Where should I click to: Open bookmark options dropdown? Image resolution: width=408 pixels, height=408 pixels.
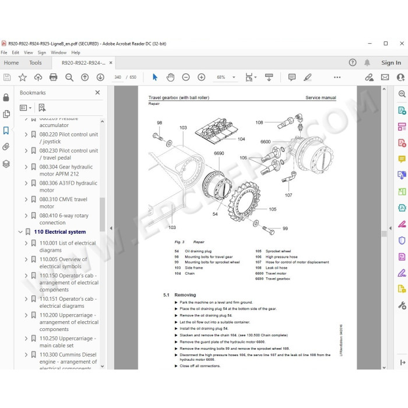(26, 108)
